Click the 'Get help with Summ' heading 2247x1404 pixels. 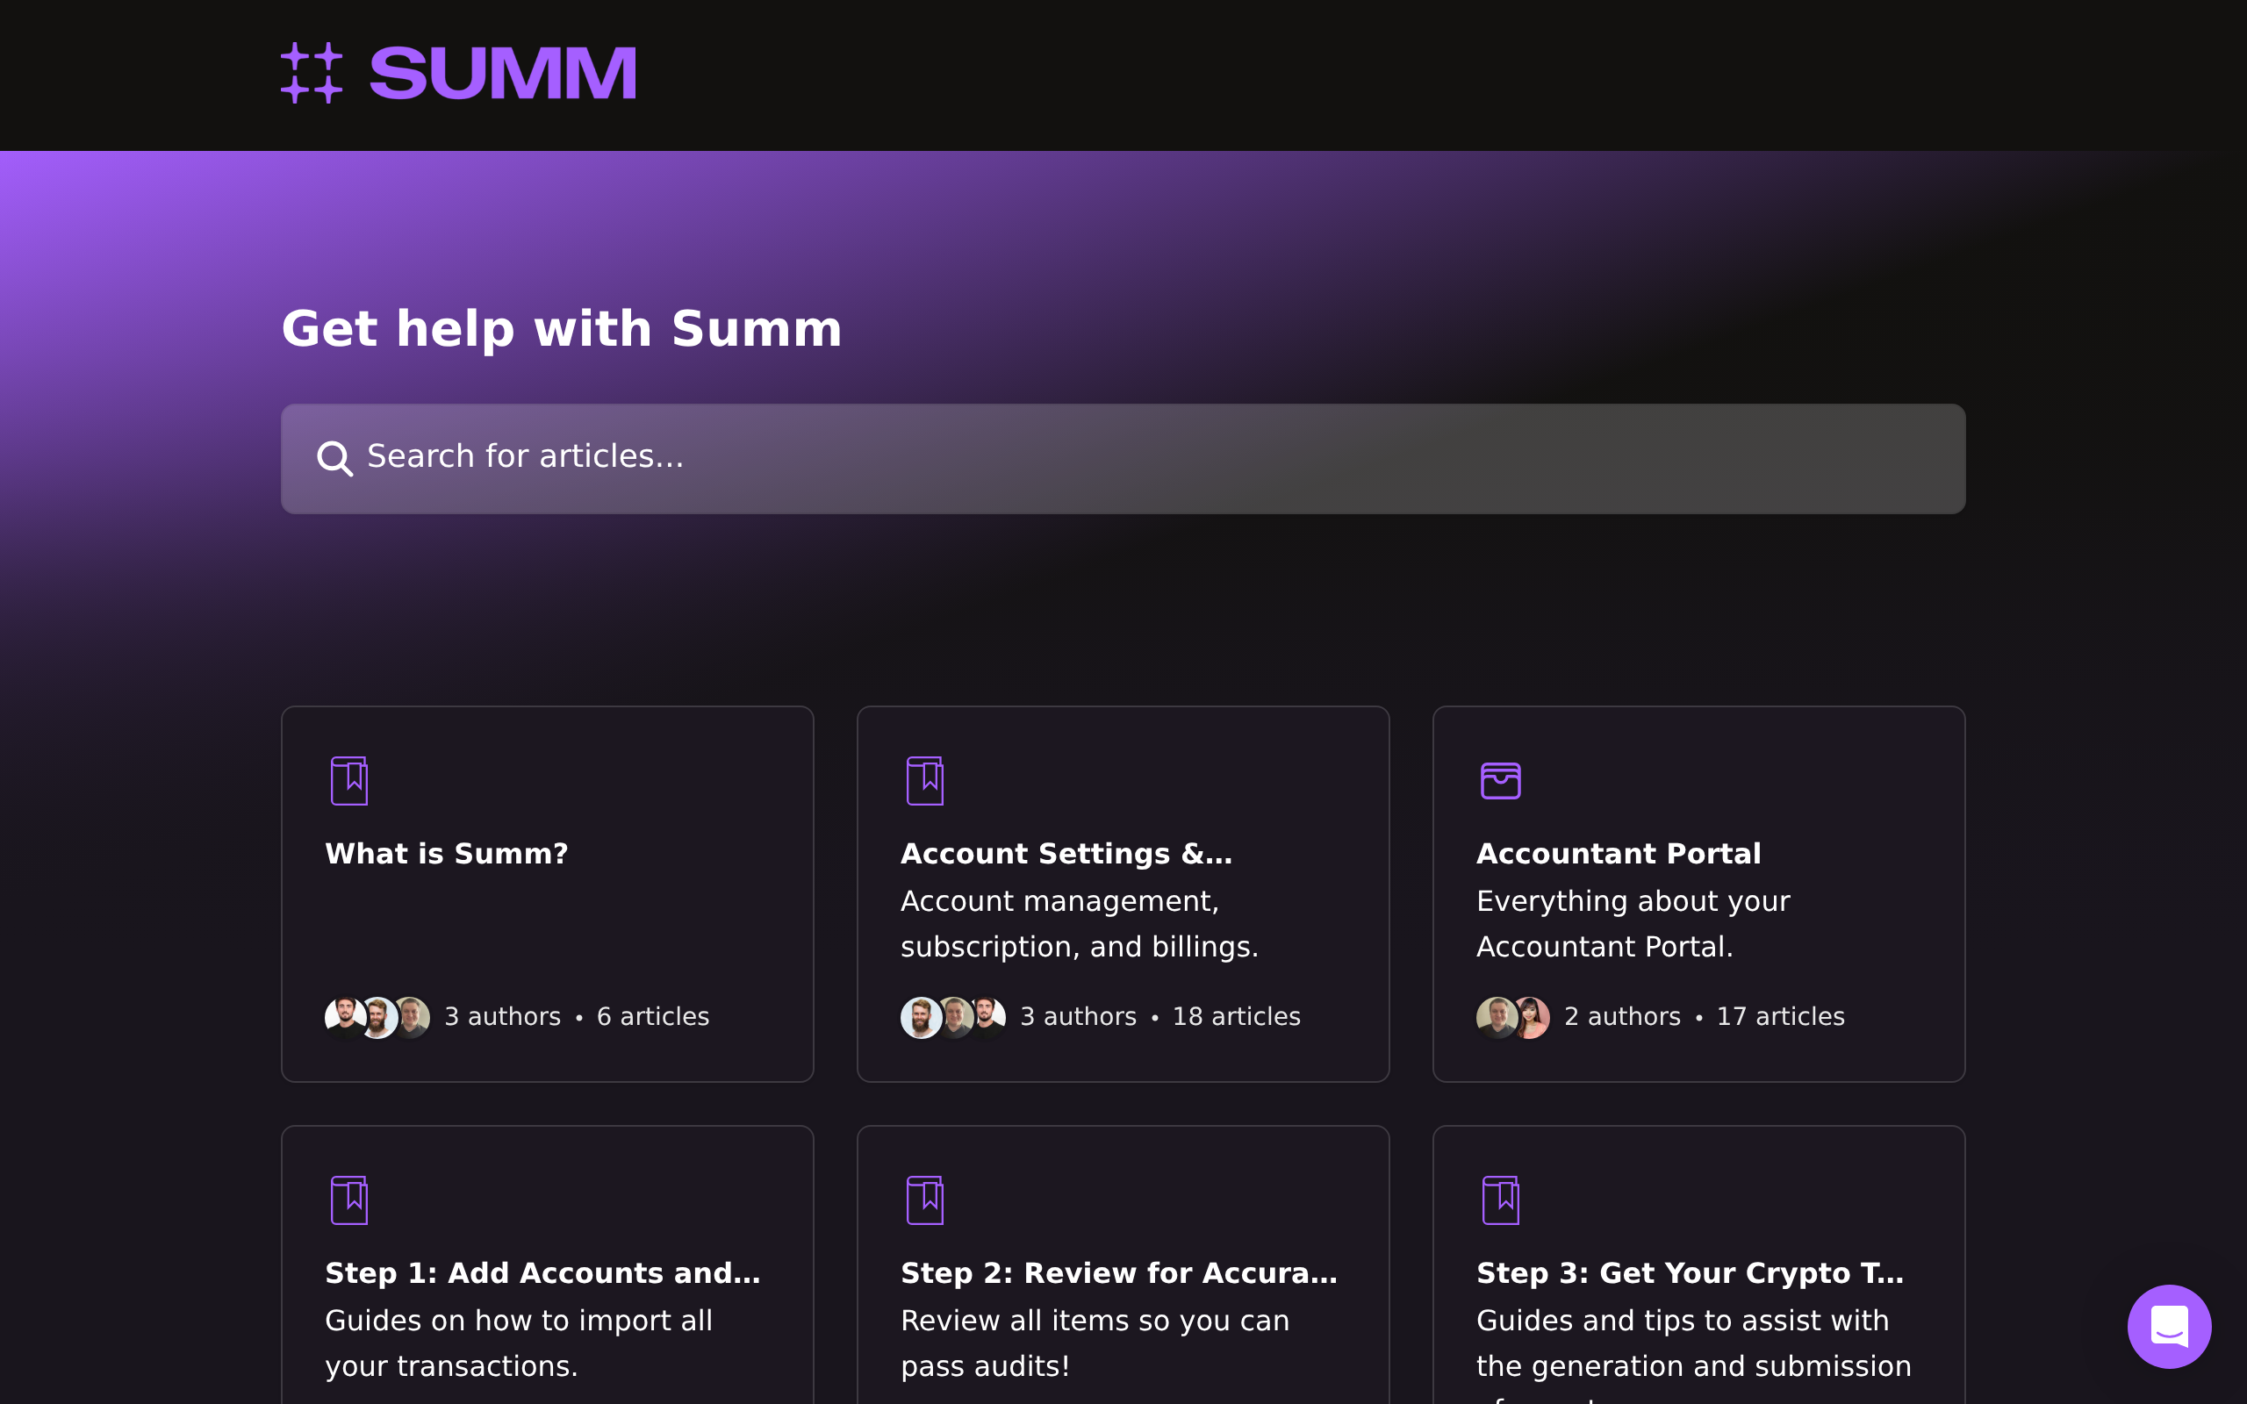[562, 329]
